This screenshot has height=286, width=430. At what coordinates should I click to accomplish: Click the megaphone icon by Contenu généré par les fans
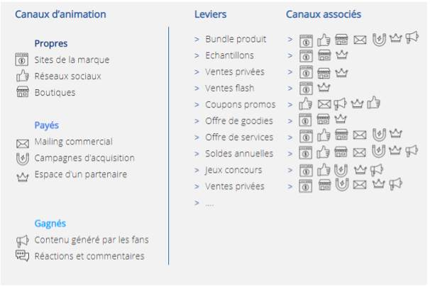point(23,241)
